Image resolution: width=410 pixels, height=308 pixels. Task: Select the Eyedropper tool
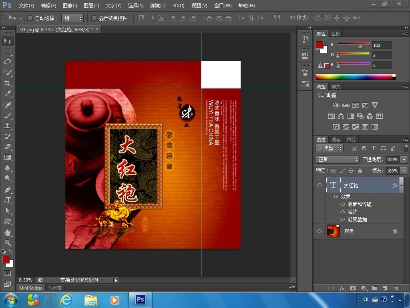(8, 93)
